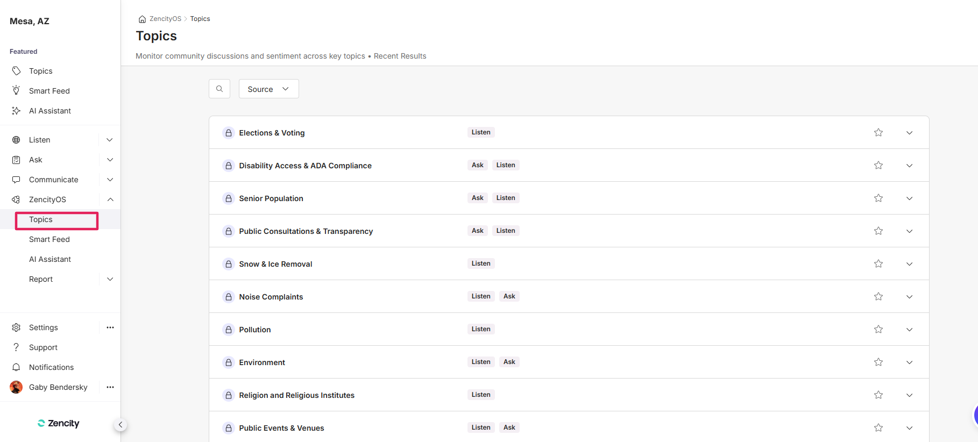Click the Ask tag on Disability Access row

(x=477, y=165)
